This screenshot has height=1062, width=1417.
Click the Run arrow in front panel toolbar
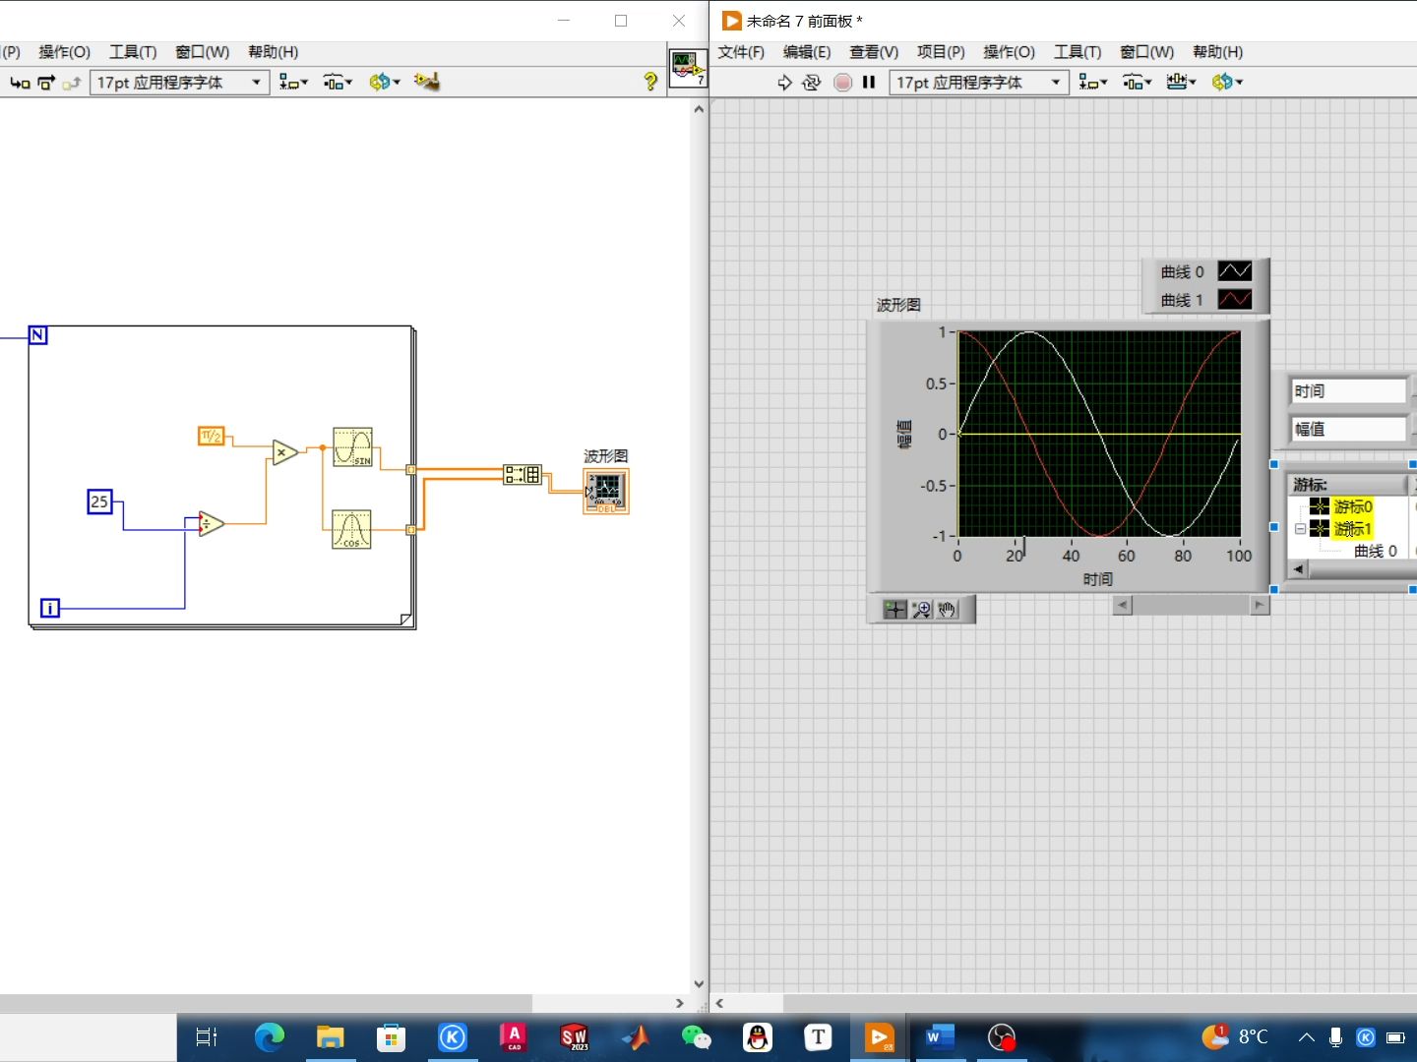tap(784, 83)
